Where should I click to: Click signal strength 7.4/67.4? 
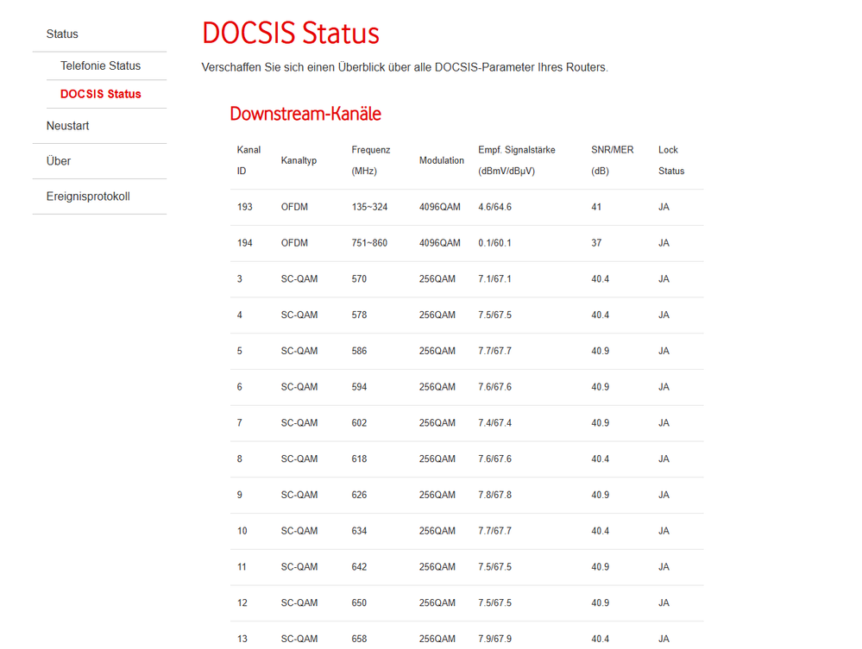click(494, 423)
